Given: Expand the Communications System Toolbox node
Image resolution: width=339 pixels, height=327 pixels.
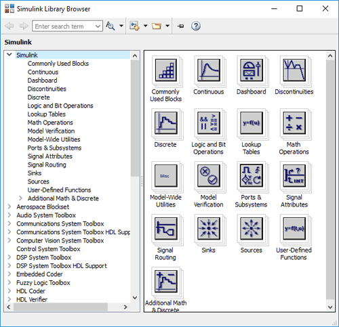Looking at the screenshot, I should (x=9, y=223).
